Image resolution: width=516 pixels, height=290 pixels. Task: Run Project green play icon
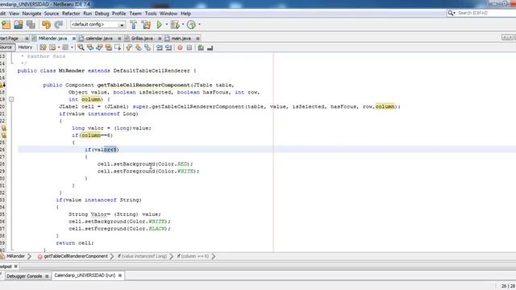(x=160, y=25)
